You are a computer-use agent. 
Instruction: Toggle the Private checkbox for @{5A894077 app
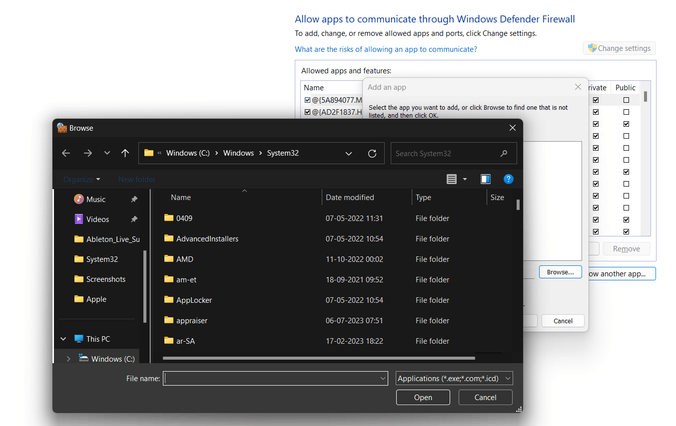596,100
